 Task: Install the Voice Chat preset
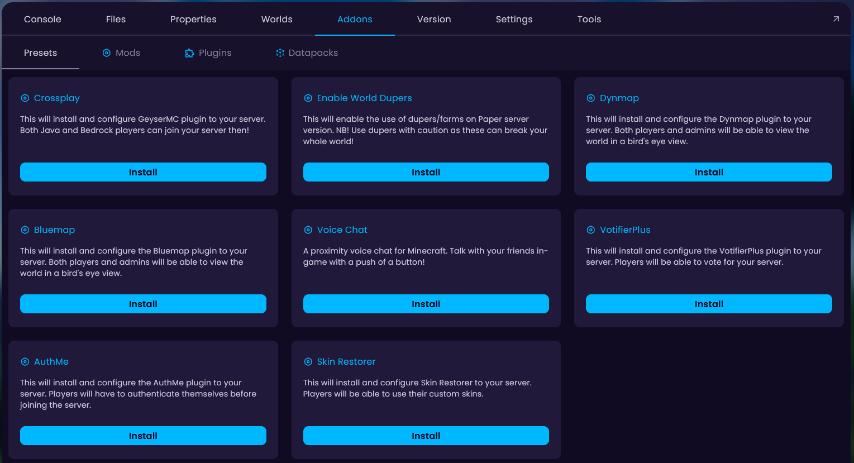pyautogui.click(x=426, y=304)
